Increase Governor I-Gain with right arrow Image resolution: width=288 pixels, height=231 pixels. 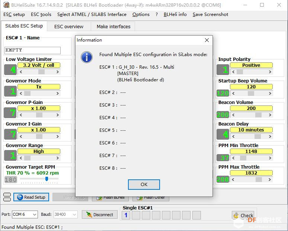click(x=58, y=136)
